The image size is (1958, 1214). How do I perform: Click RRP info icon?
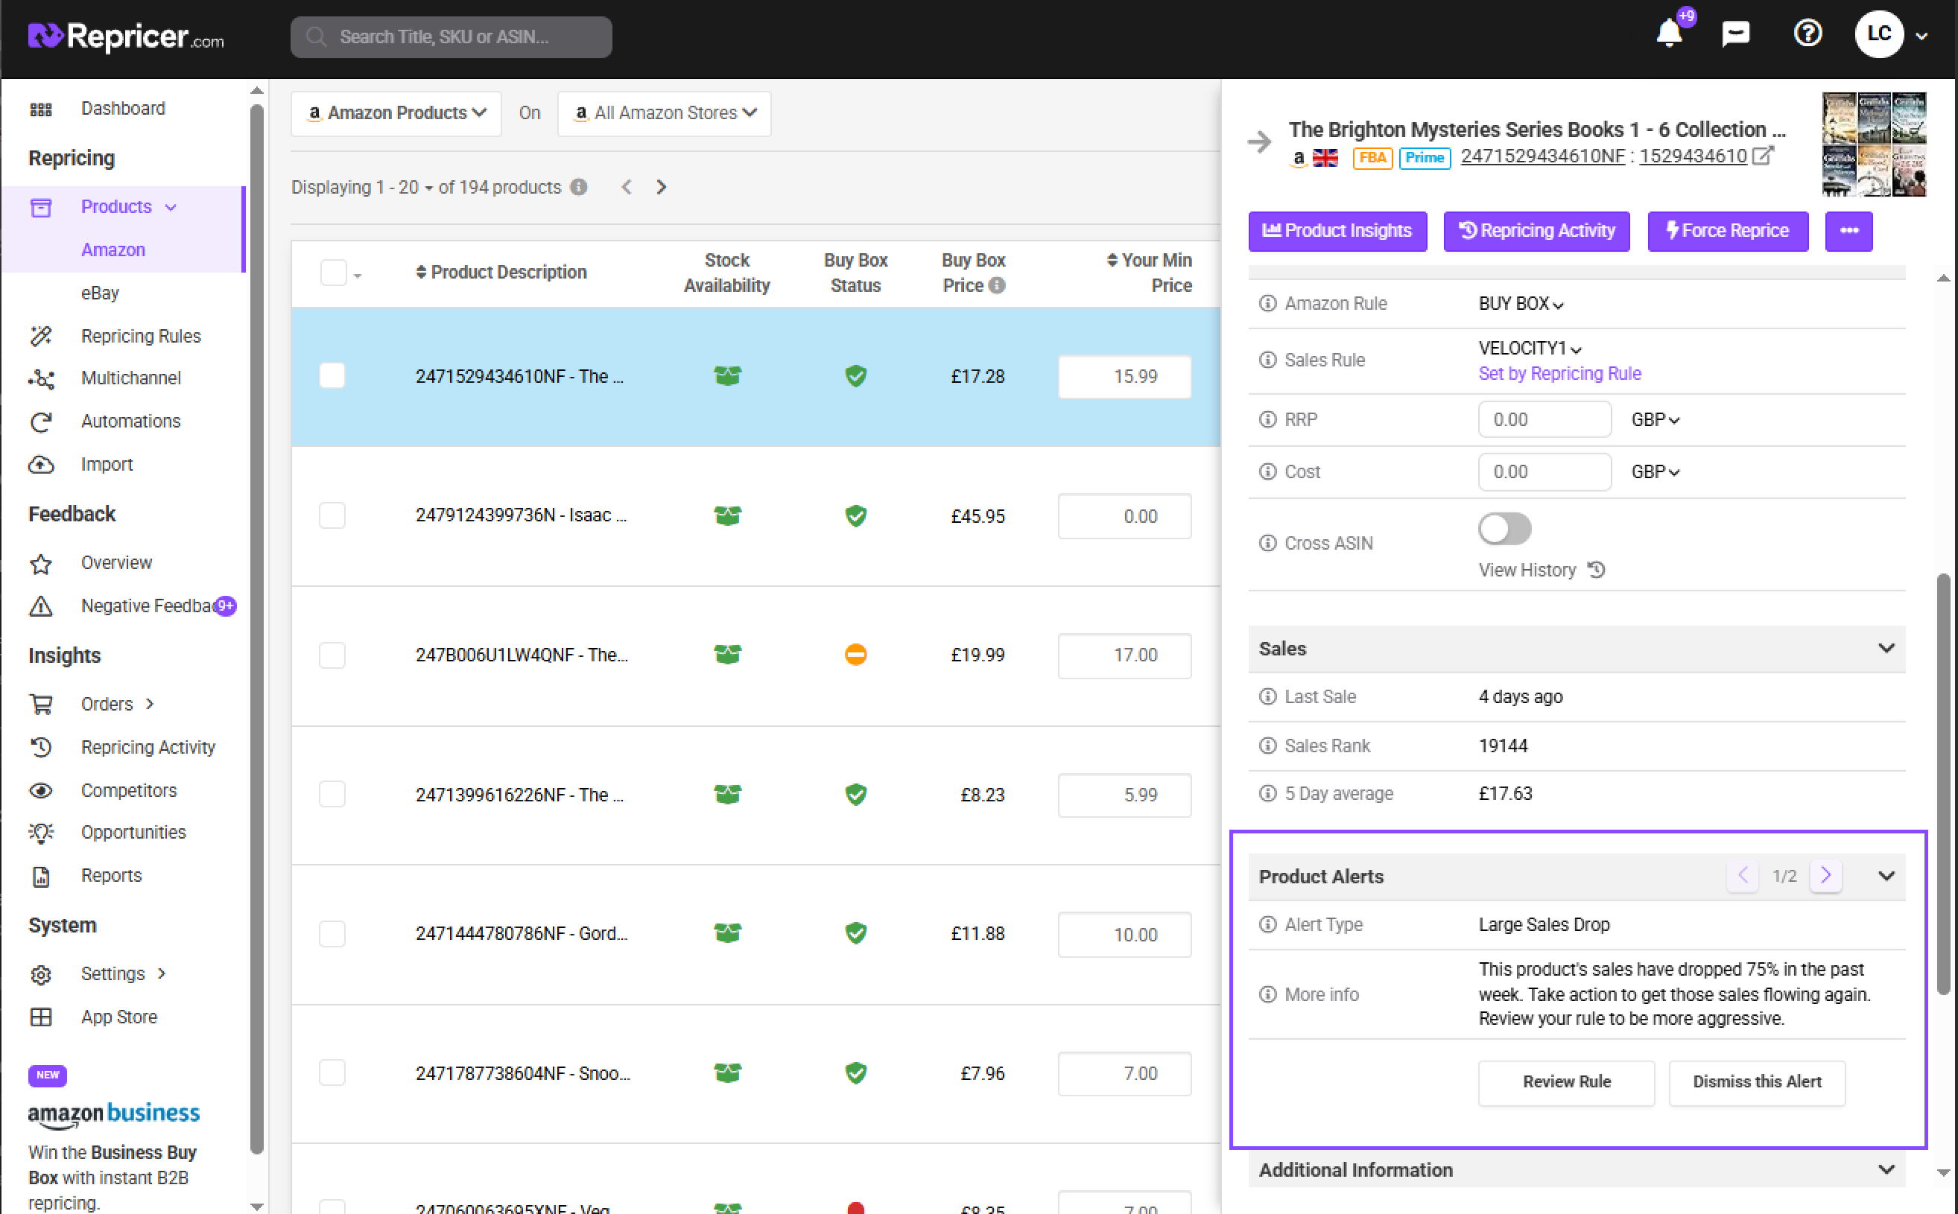point(1267,420)
